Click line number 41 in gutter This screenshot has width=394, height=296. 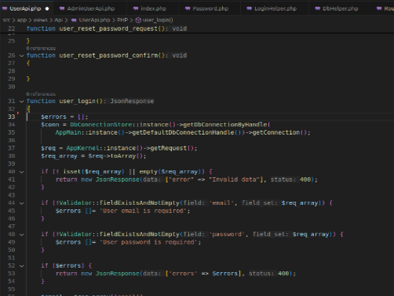tap(11, 179)
